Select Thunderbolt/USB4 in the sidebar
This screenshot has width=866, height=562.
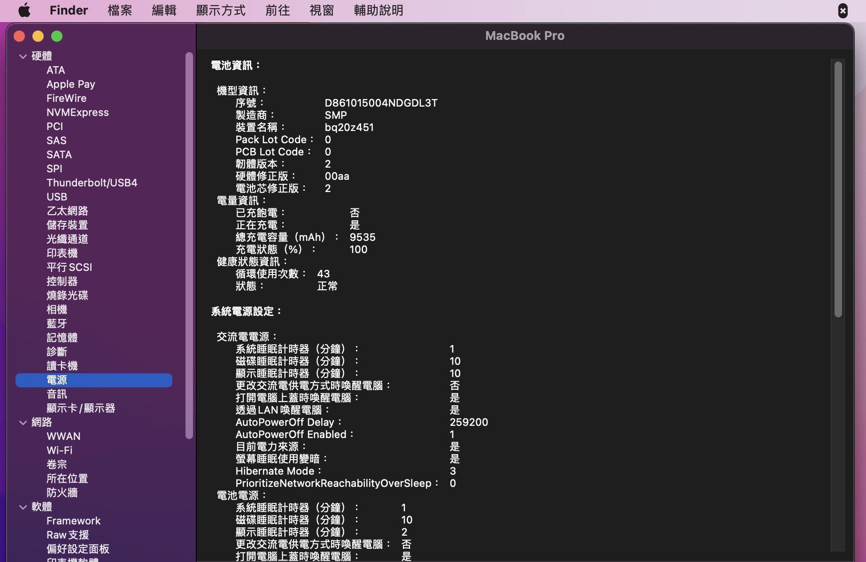pos(92,183)
